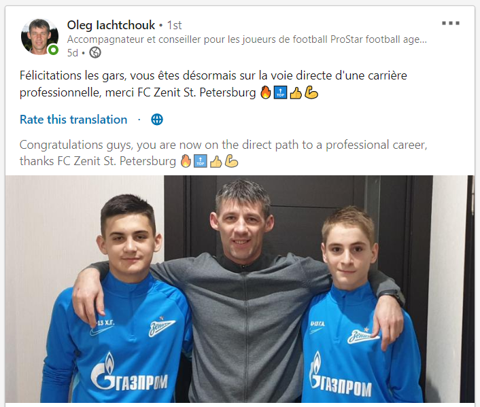The height and width of the screenshot is (407, 480).
Task: Open Oleg Iachtchouk's profile name link
Action: (x=111, y=25)
